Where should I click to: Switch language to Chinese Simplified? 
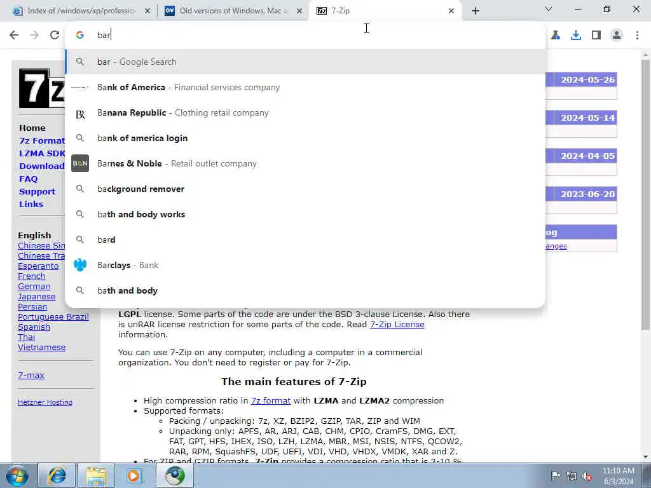tap(41, 246)
